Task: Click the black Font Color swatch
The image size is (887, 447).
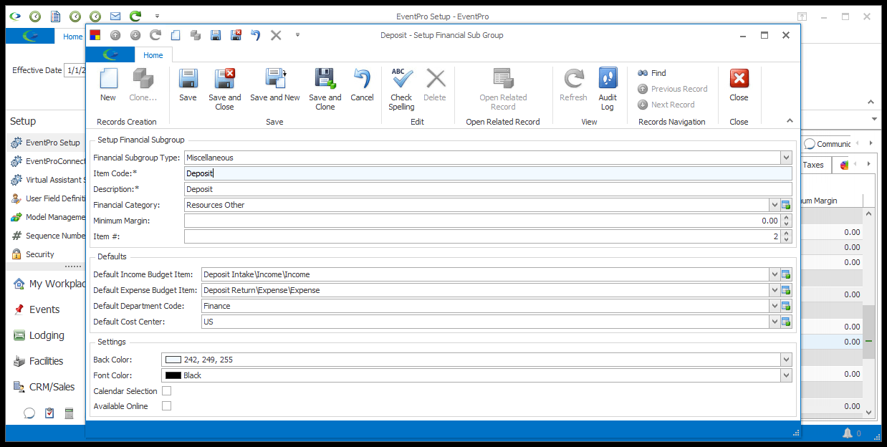Action: pos(173,375)
